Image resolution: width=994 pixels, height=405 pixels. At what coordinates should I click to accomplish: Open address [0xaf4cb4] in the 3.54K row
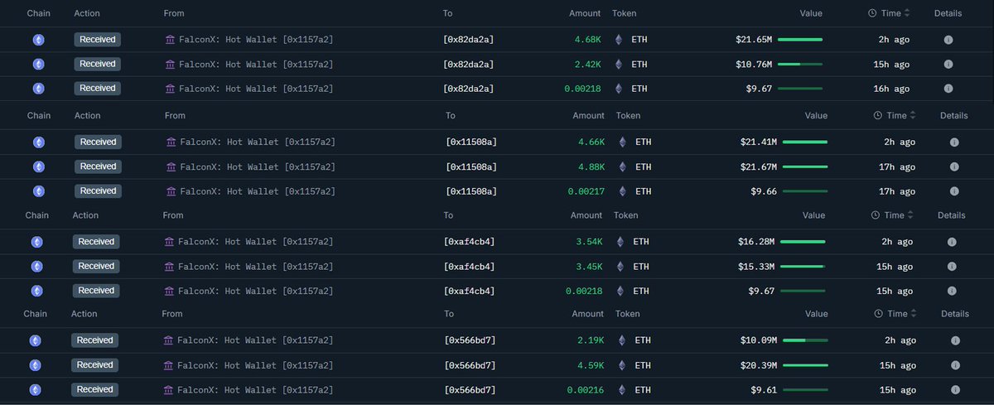point(470,242)
